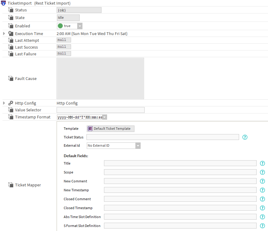Click the Scope input field
268x231 pixels.
180,172
